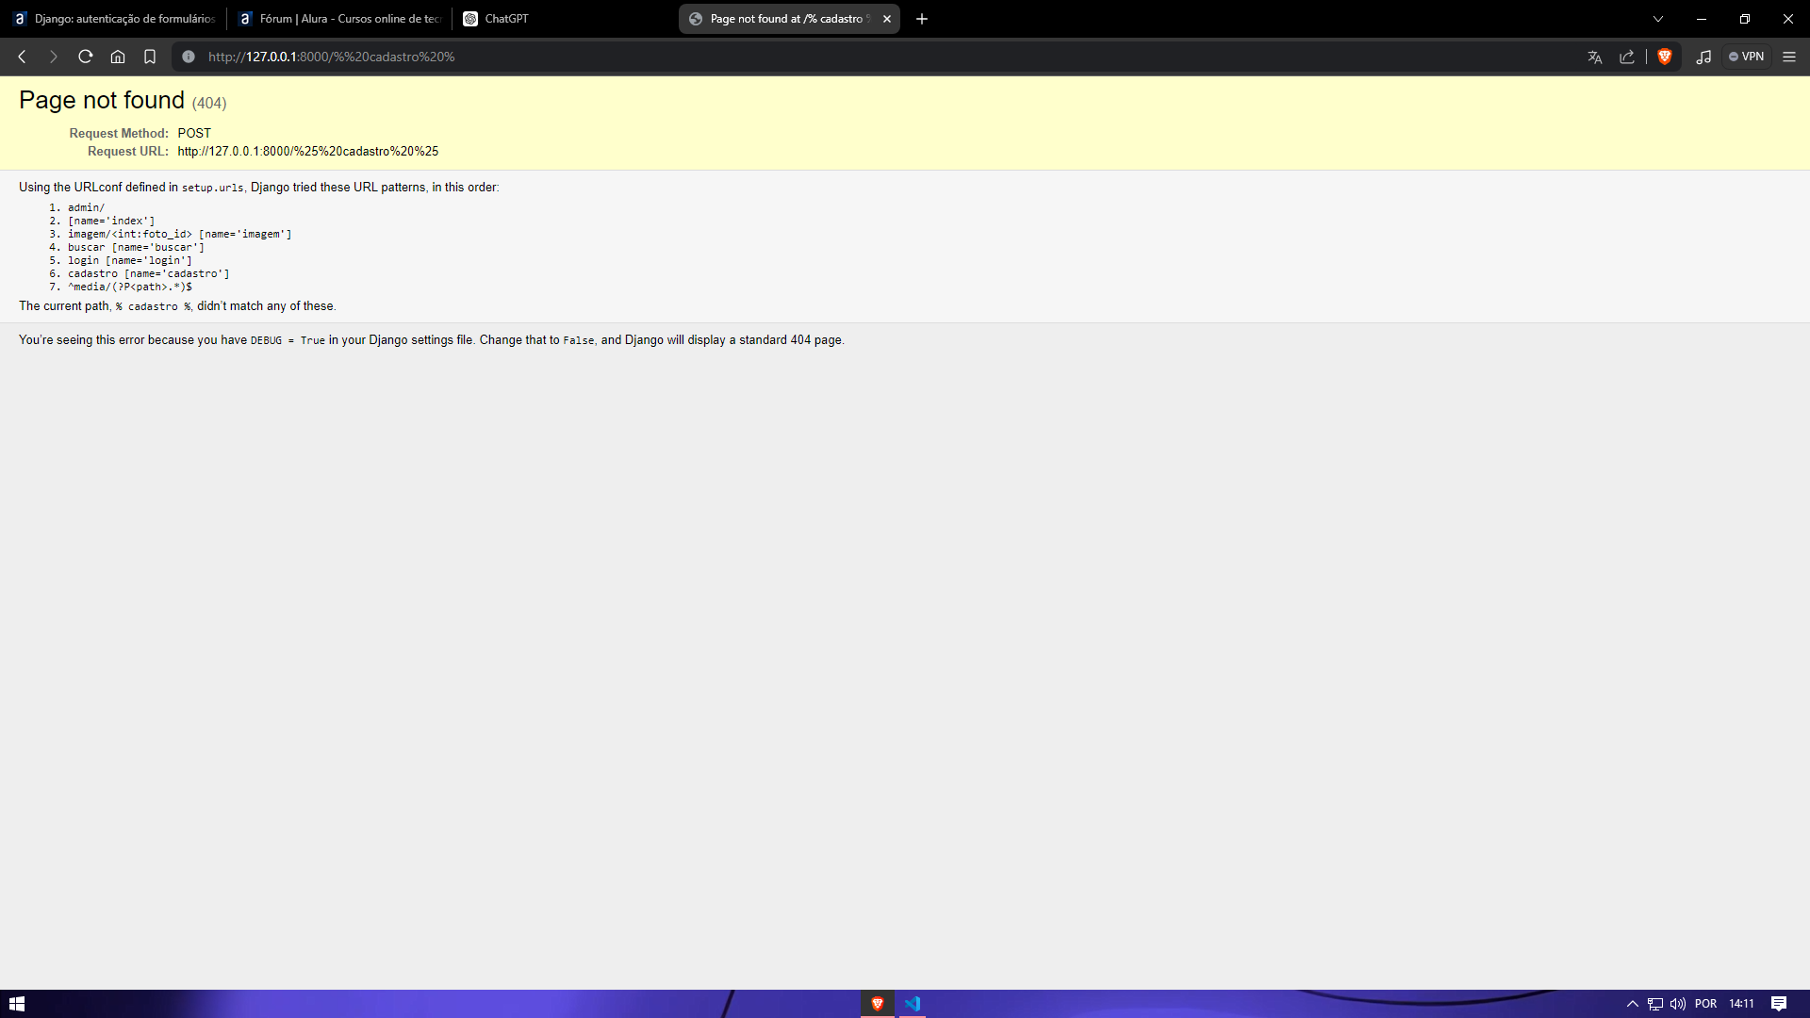Image resolution: width=1810 pixels, height=1018 pixels.
Task: Open the notification center icon
Action: (1779, 1004)
